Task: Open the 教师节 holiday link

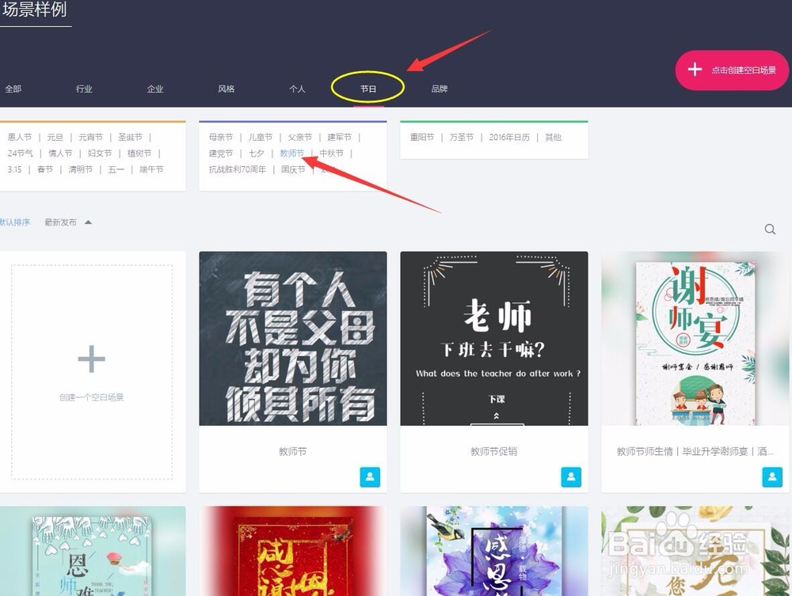Action: [x=292, y=153]
